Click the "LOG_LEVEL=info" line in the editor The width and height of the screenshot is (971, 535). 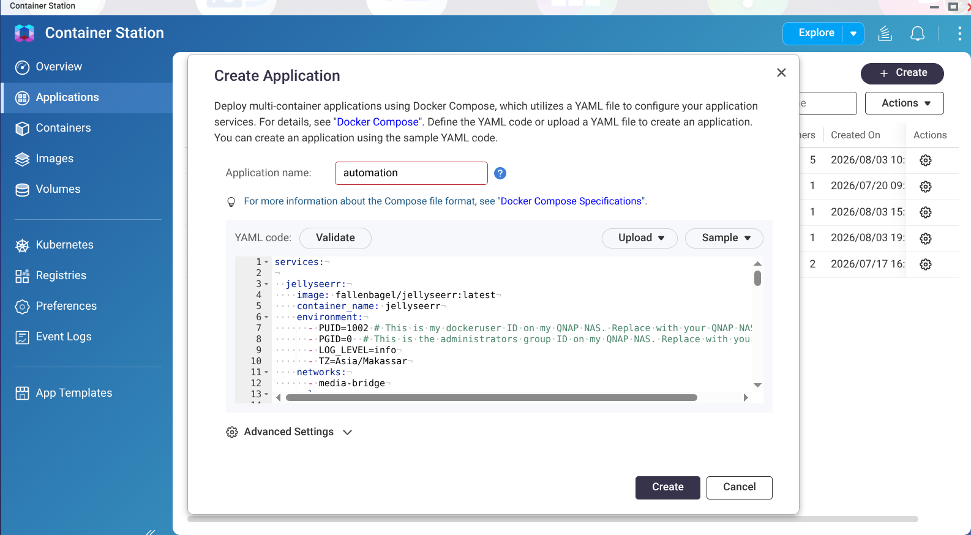[x=358, y=350]
